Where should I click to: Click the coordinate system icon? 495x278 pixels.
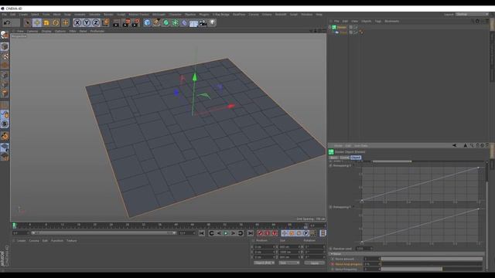coord(105,22)
